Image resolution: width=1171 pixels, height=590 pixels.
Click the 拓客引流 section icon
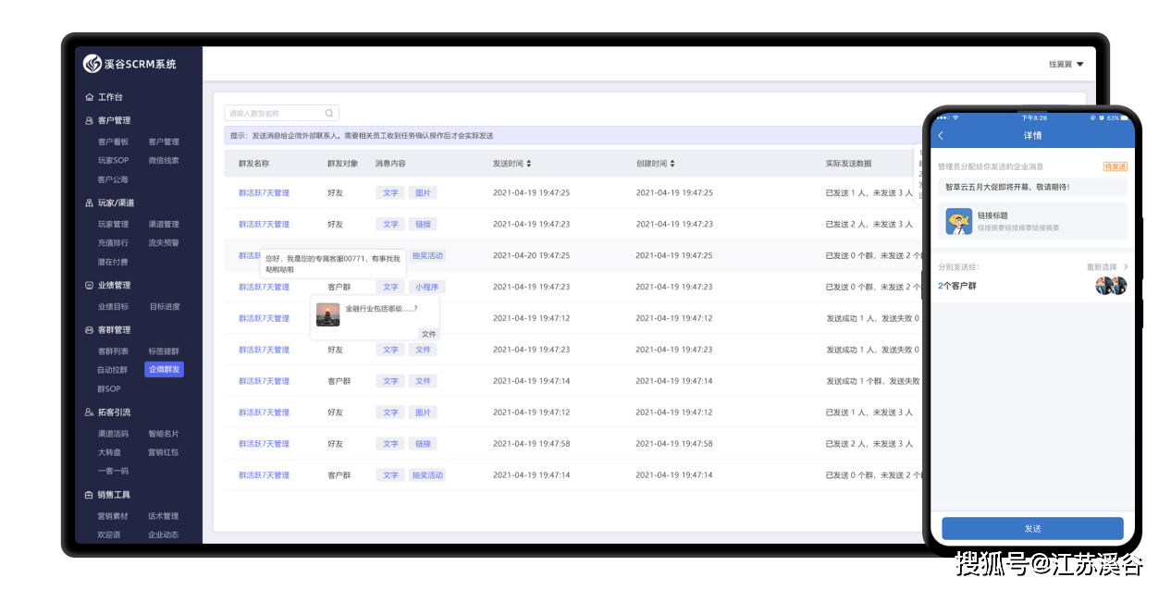[x=89, y=412]
